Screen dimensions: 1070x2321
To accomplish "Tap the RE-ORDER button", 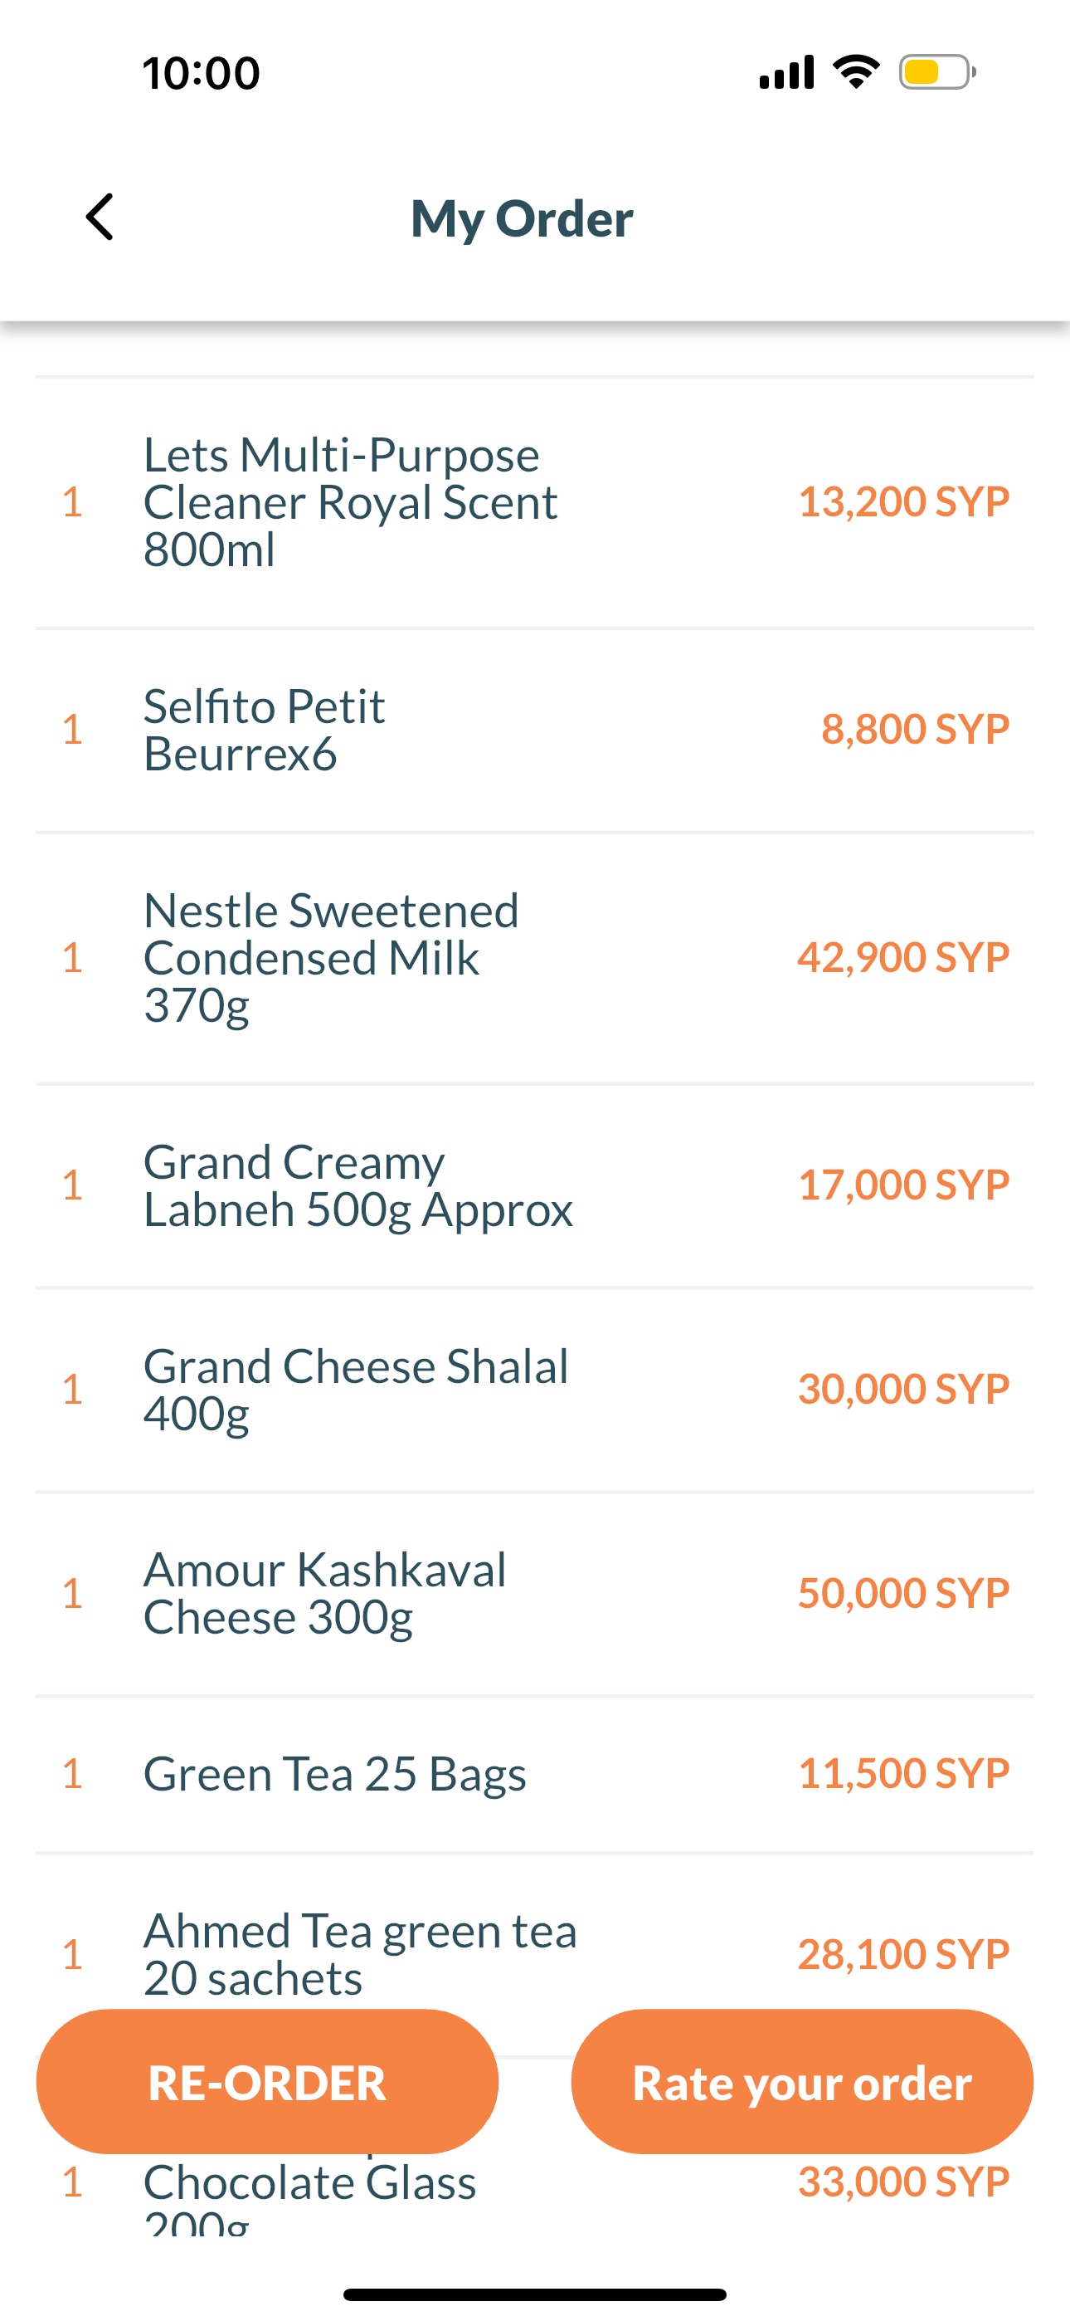I will (266, 2082).
